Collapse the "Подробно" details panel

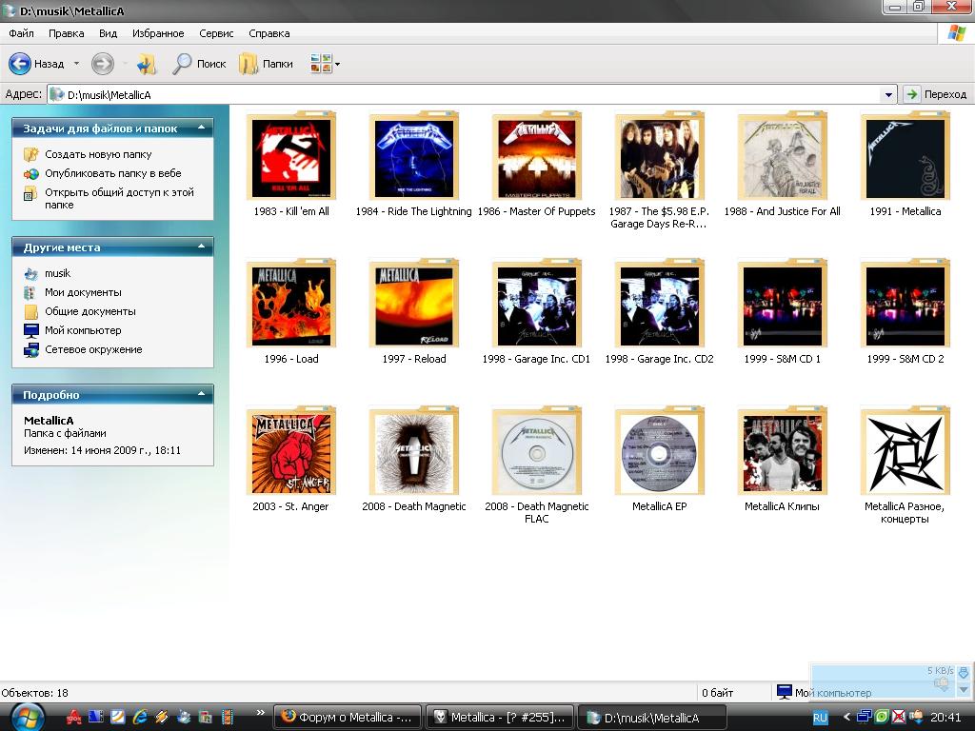[201, 394]
